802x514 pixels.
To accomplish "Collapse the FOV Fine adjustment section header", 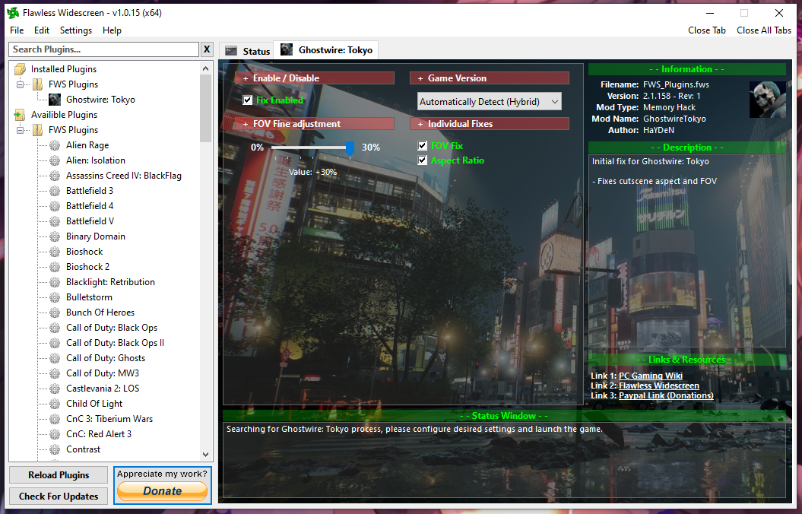I will (x=314, y=124).
